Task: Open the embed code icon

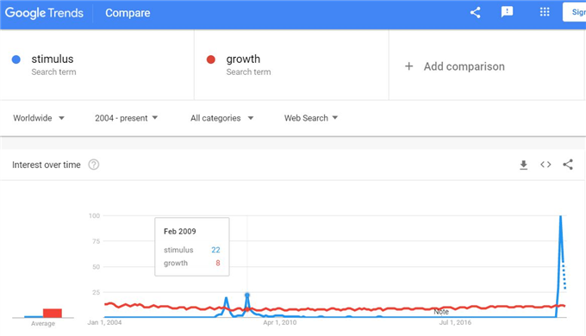Action: [545, 165]
